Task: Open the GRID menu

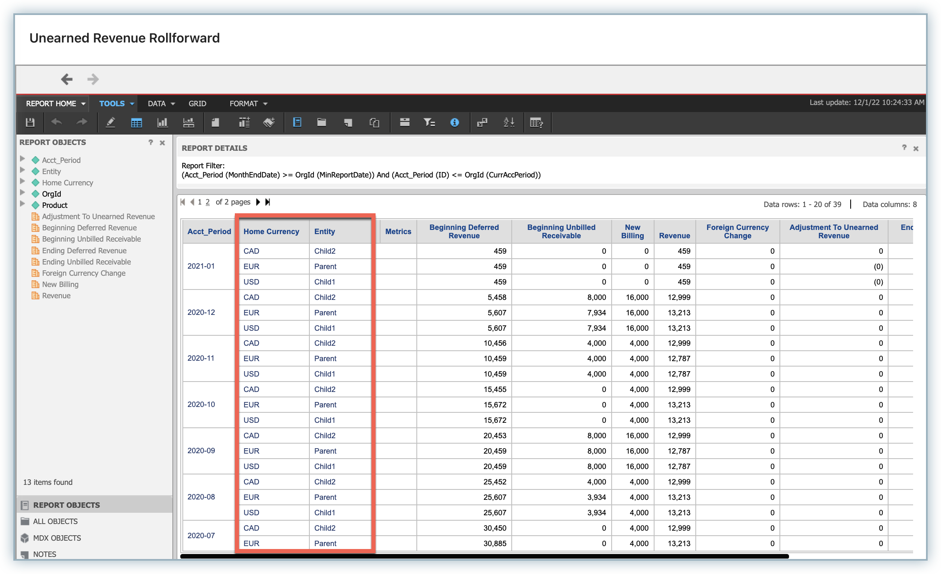Action: click(x=197, y=103)
